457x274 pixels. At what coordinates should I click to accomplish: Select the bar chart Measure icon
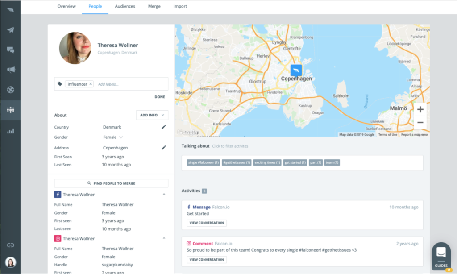(x=10, y=131)
